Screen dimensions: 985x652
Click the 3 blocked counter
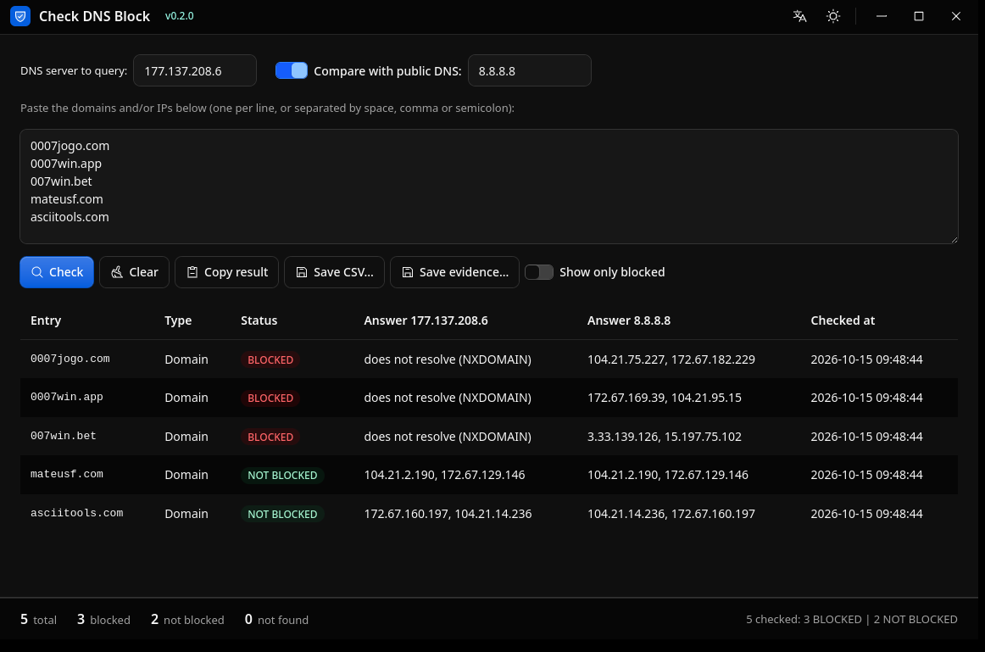coord(103,619)
